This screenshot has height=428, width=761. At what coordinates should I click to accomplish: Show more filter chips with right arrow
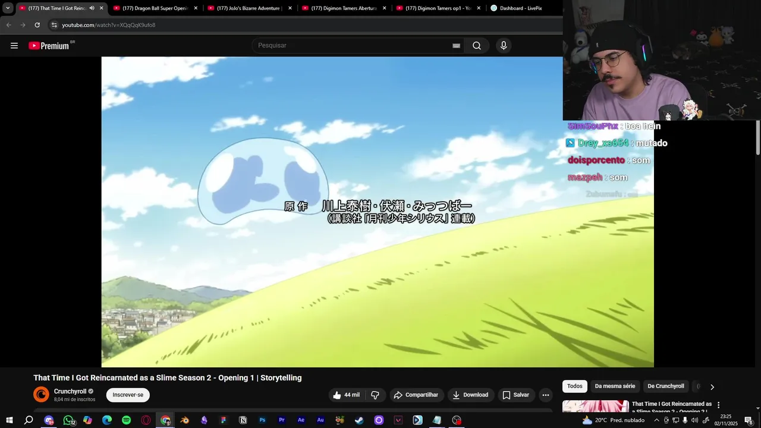(712, 387)
